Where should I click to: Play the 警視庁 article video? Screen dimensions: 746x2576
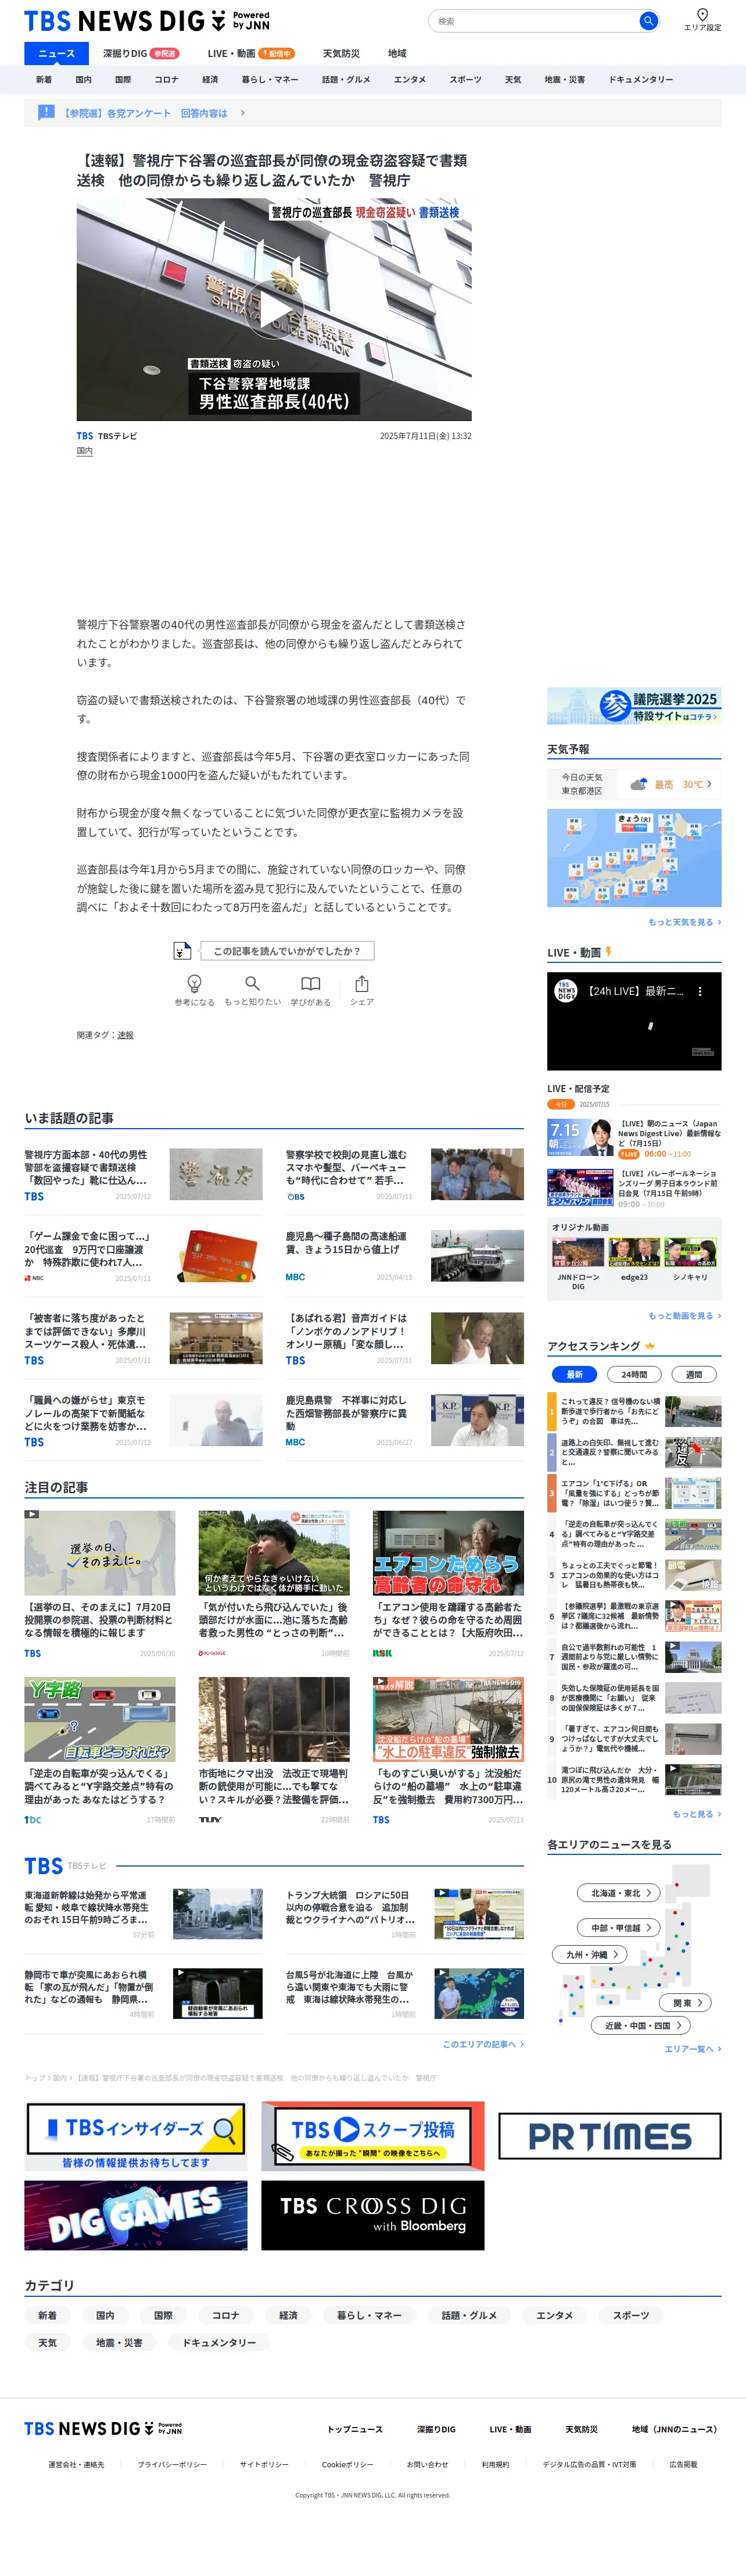tap(274, 309)
